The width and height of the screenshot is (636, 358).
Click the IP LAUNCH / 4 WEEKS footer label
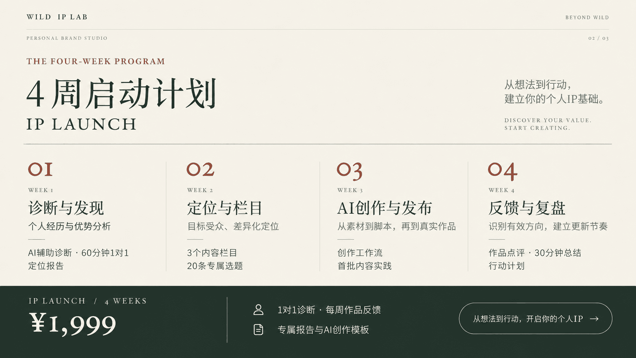pyautogui.click(x=88, y=301)
